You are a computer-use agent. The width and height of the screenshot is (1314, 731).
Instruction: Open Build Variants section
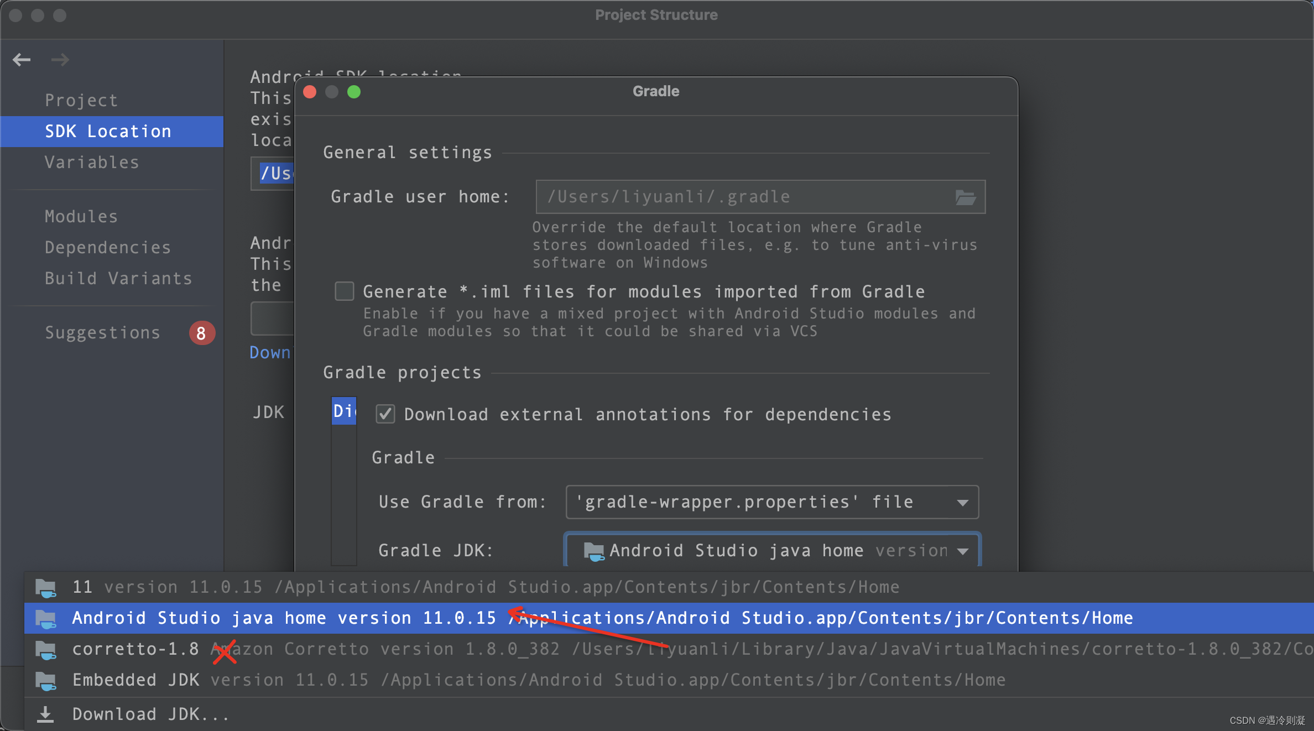[118, 278]
